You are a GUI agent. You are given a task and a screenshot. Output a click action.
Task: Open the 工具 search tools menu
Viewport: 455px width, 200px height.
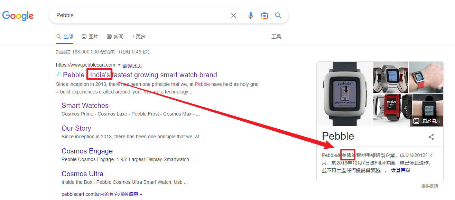276,36
